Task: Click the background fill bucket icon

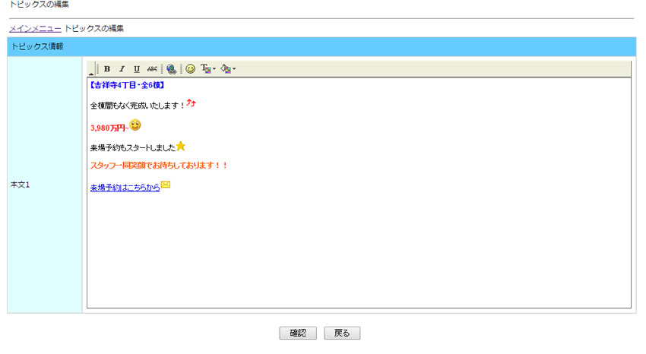Action: (x=226, y=68)
